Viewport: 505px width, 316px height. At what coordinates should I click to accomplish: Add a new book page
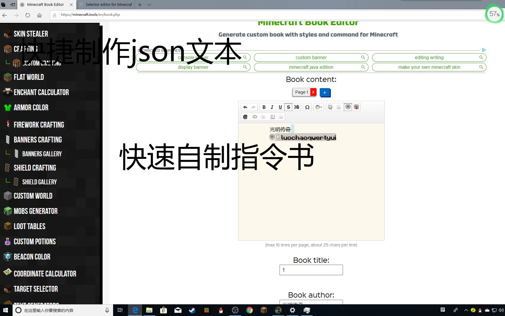click(325, 92)
